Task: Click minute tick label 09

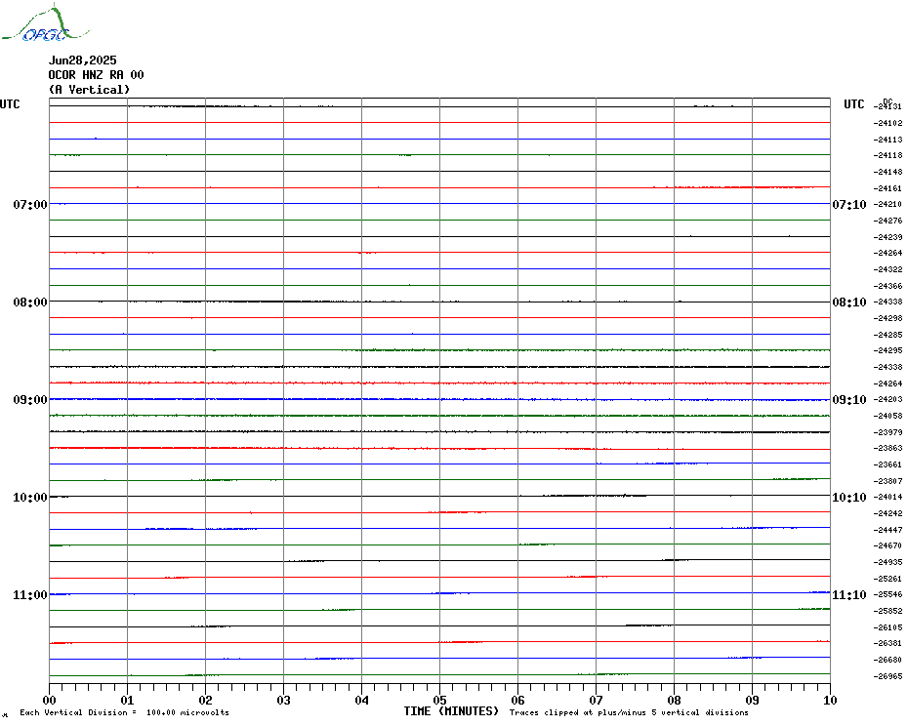Action: coord(752,701)
